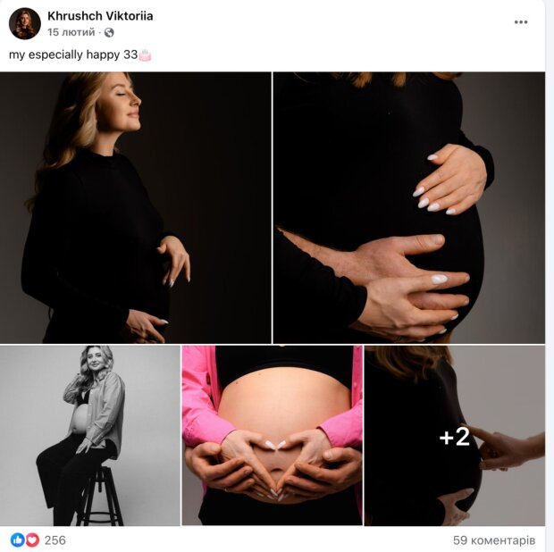This screenshot has width=554, height=552.
Task: View the 256 reactions count
Action: coord(55,540)
